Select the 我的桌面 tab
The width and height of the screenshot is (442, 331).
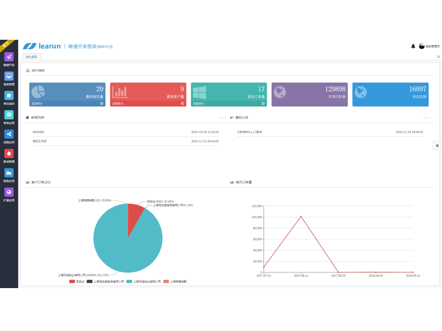31,57
